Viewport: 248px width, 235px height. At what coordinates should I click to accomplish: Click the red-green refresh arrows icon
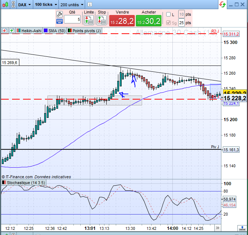click(x=222, y=4)
